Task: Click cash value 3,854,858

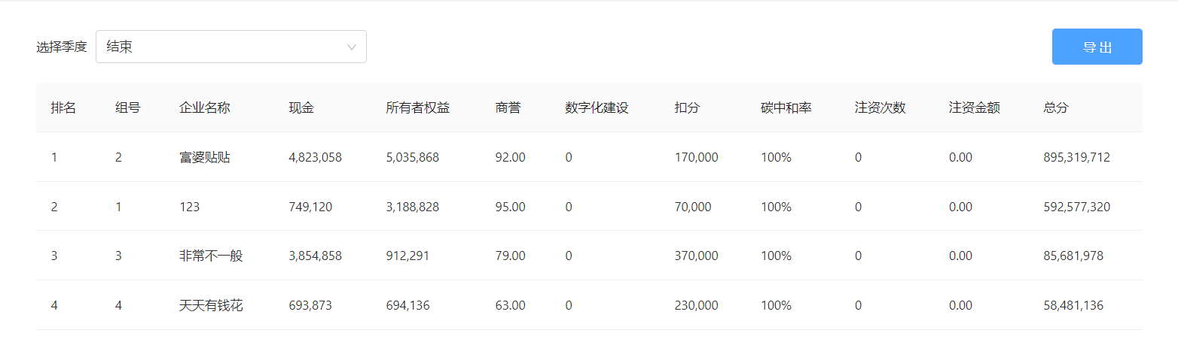Action: click(315, 256)
